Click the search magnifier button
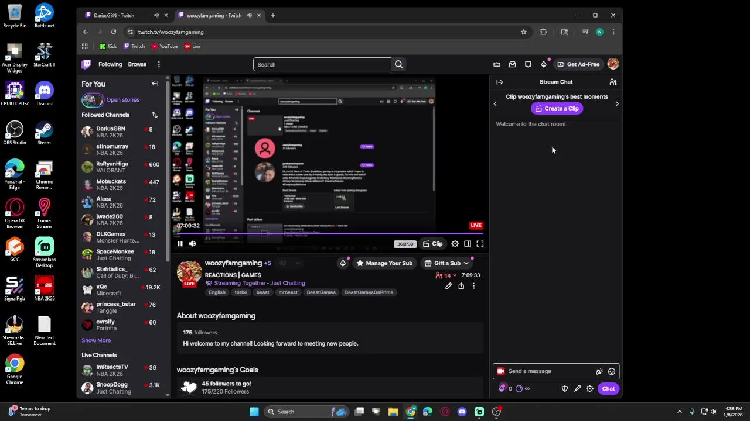This screenshot has height=421, width=750. click(398, 64)
